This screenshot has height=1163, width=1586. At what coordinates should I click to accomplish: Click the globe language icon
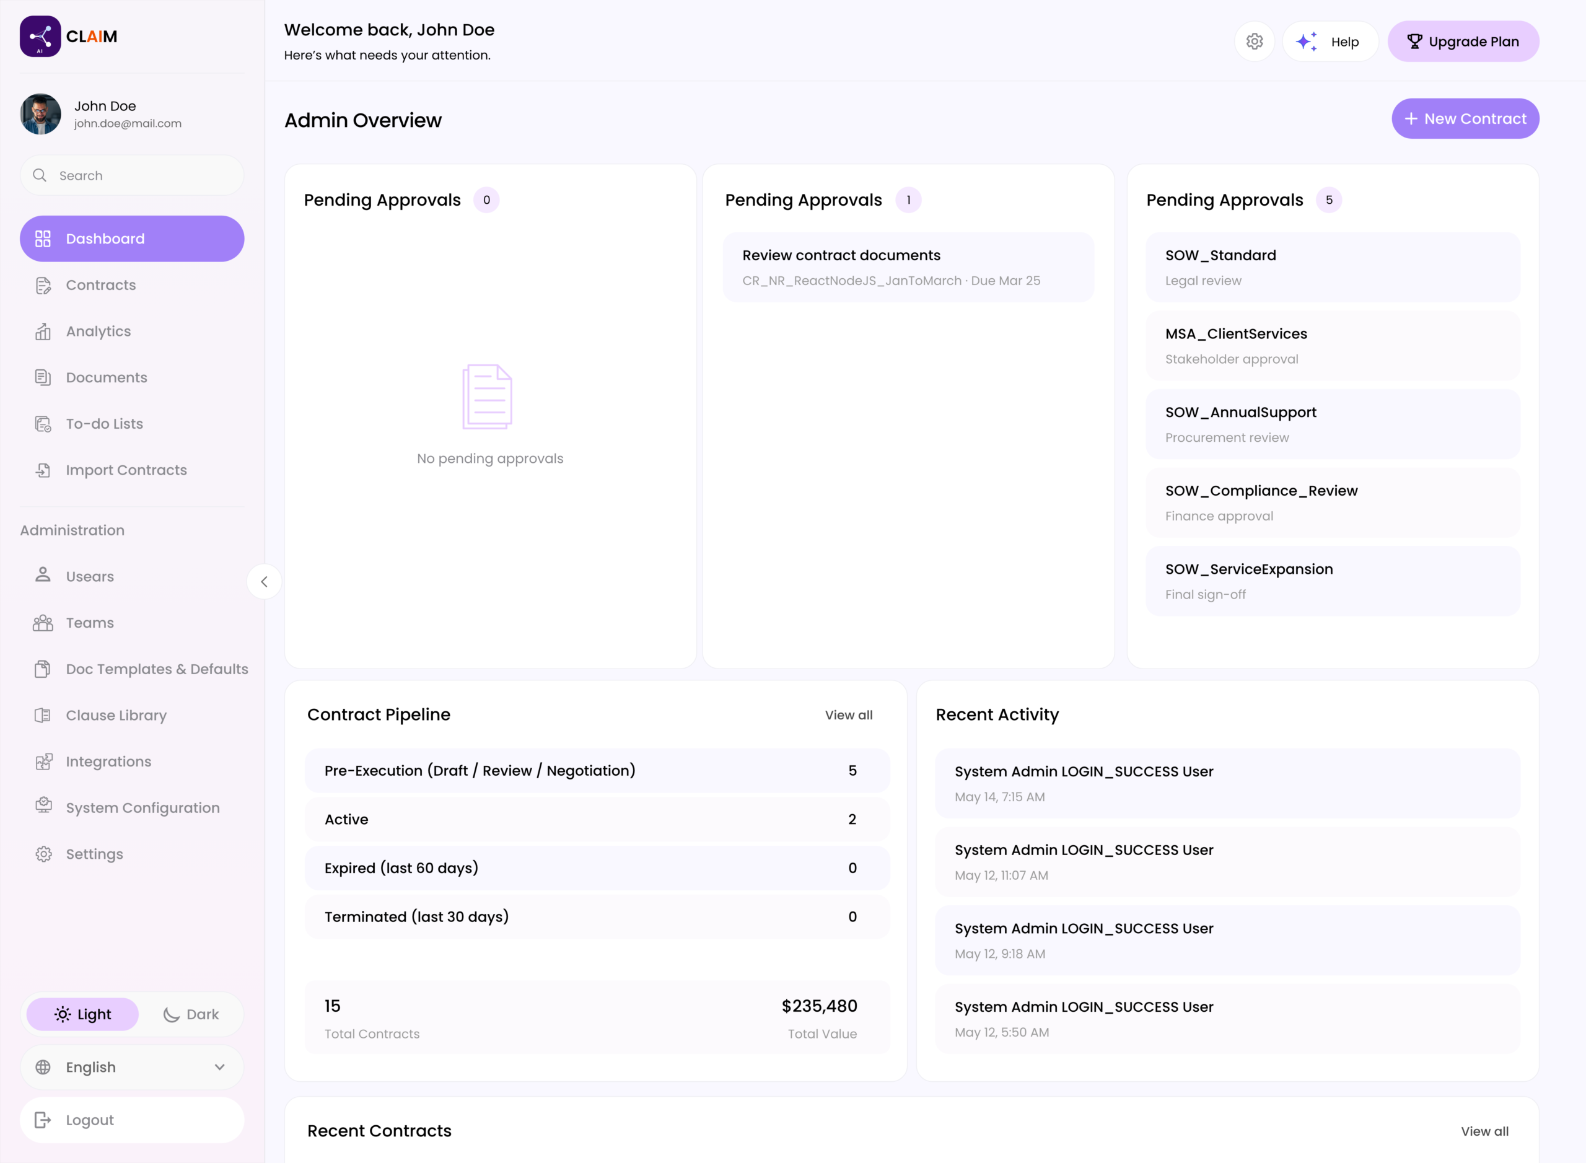coord(43,1067)
